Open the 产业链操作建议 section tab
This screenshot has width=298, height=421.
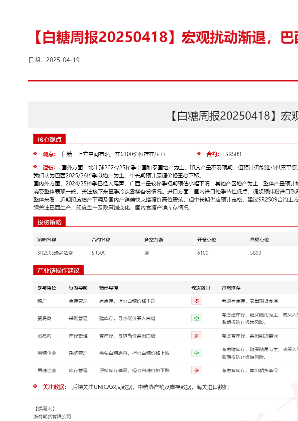[x=58, y=270]
